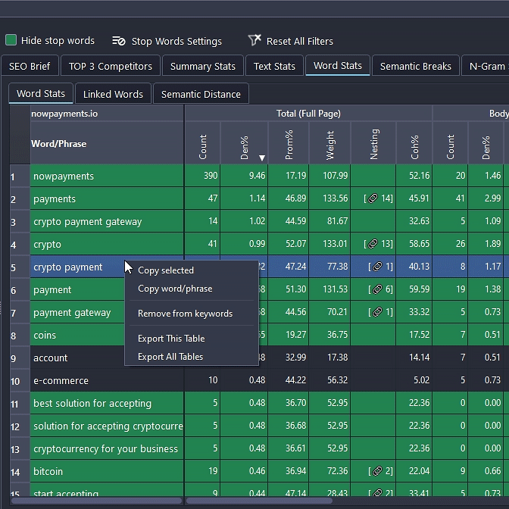Switch to the Semantic Breaks tab
Image resolution: width=509 pixels, height=509 pixels.
click(415, 66)
